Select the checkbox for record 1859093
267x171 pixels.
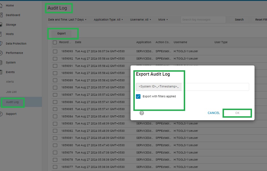(x=55, y=51)
